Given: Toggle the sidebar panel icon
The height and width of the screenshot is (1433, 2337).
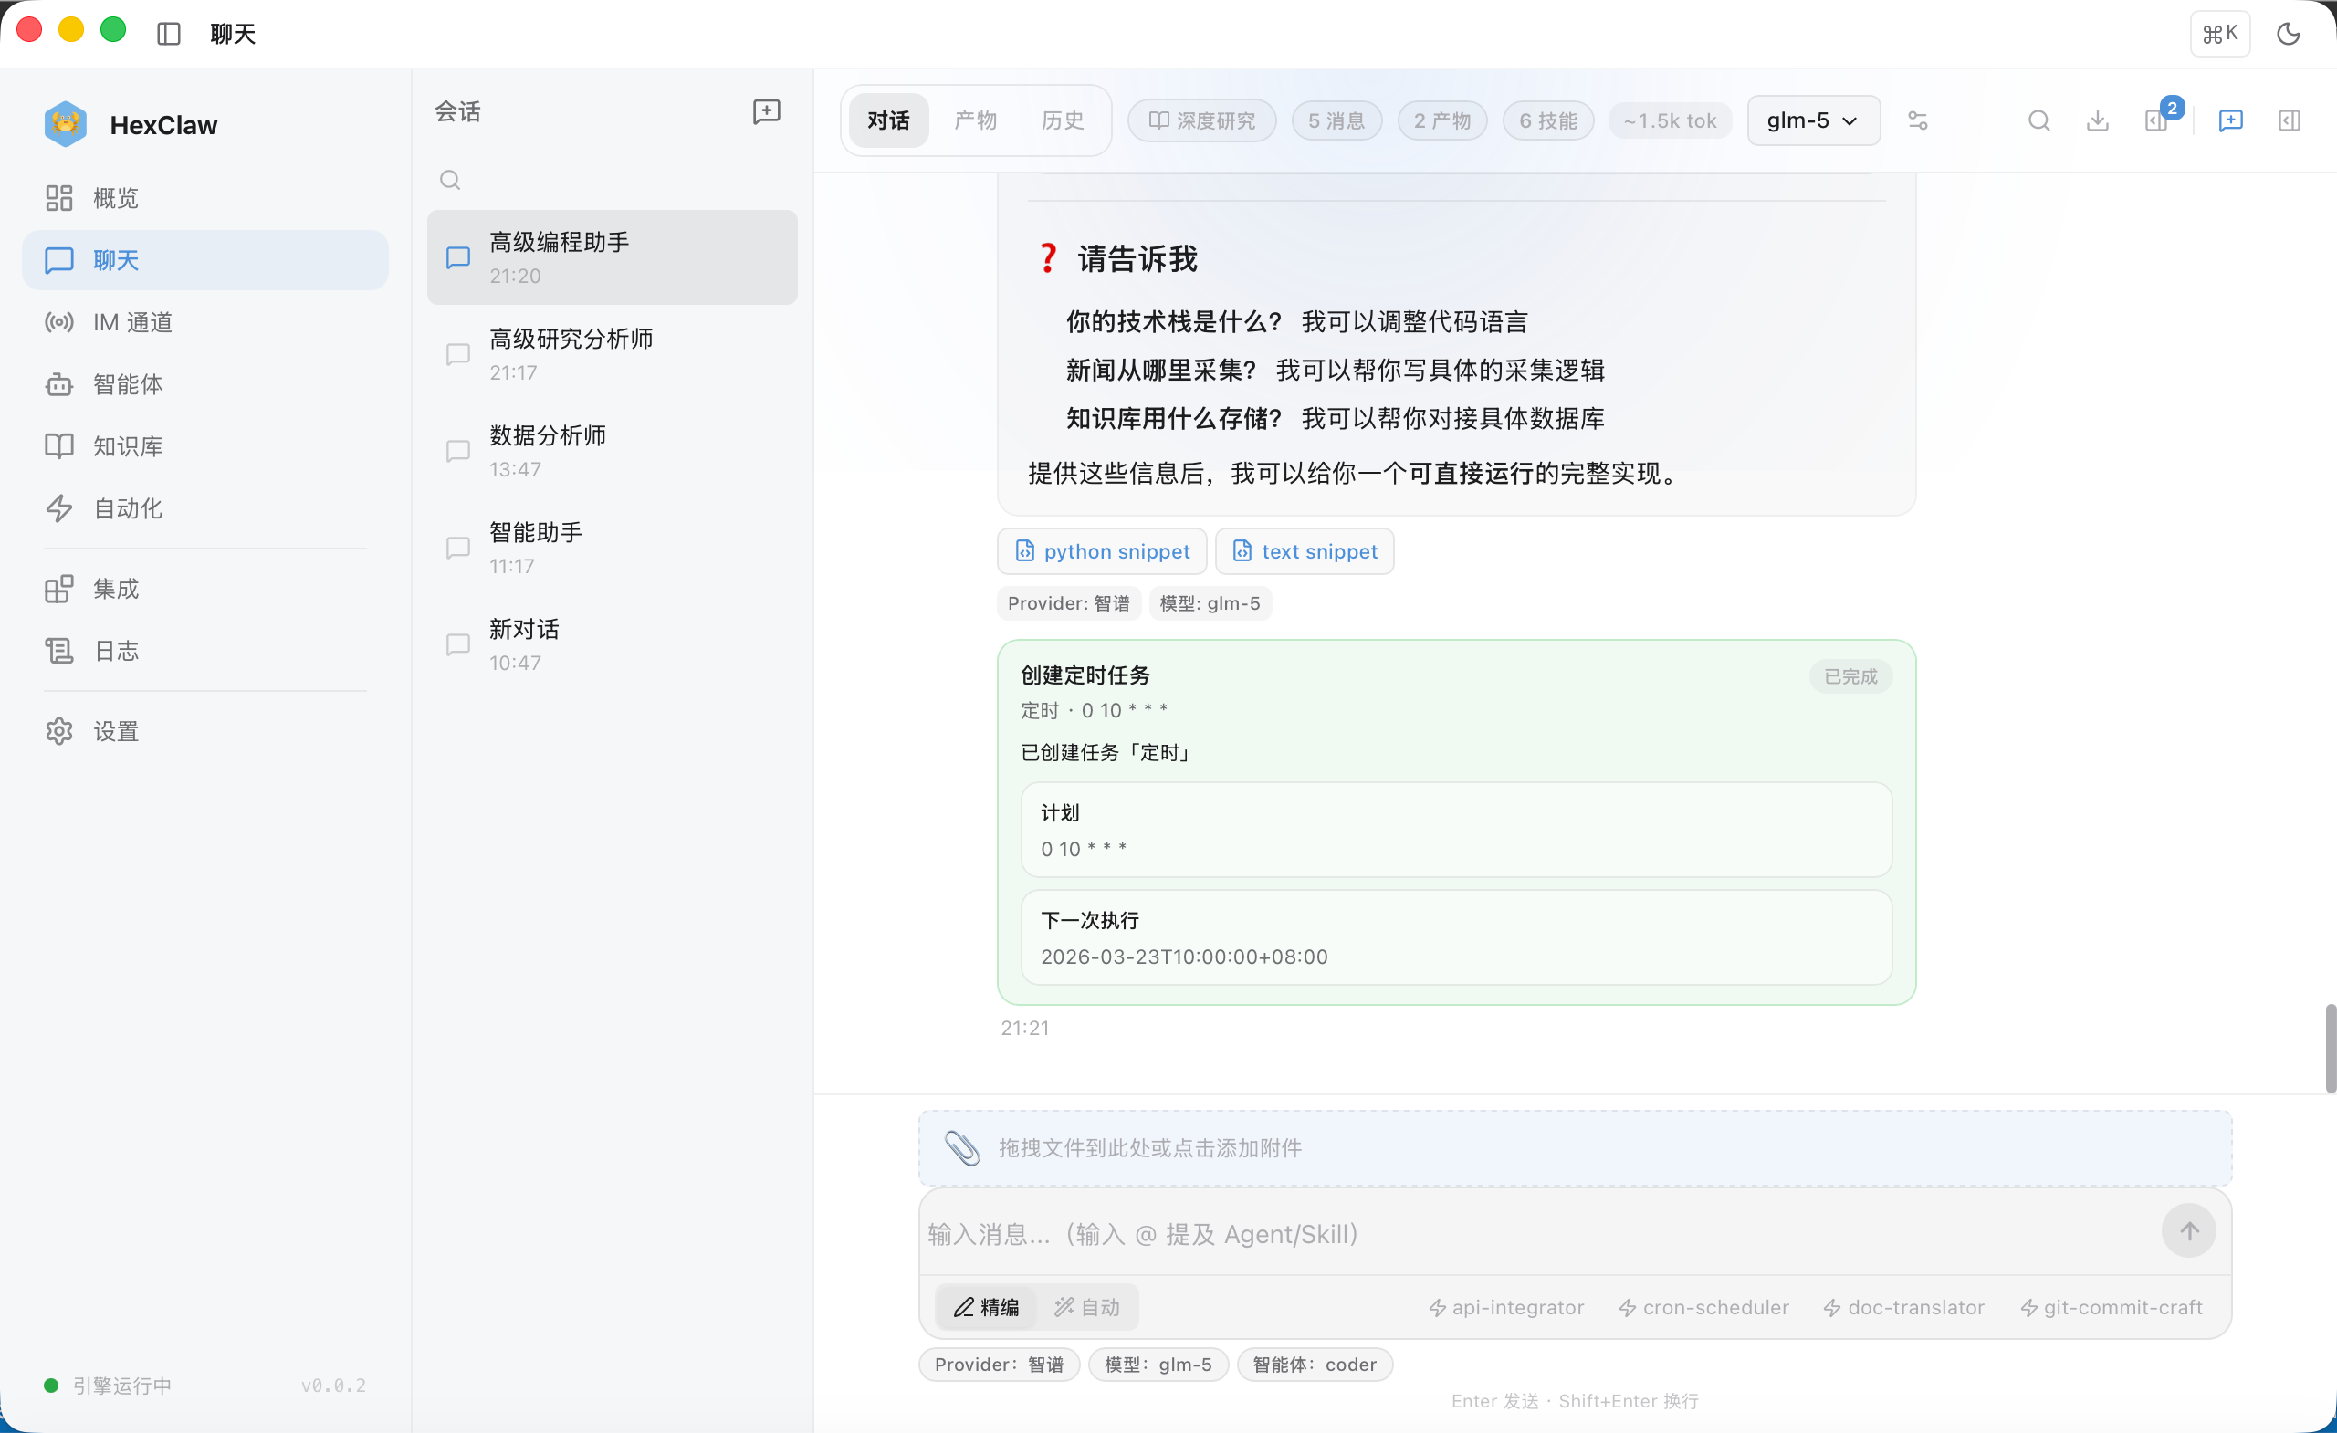Looking at the screenshot, I should pos(169,34).
